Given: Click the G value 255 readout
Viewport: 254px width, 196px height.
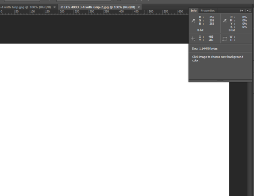Looking at the screenshot, I should pyautogui.click(x=212, y=20).
